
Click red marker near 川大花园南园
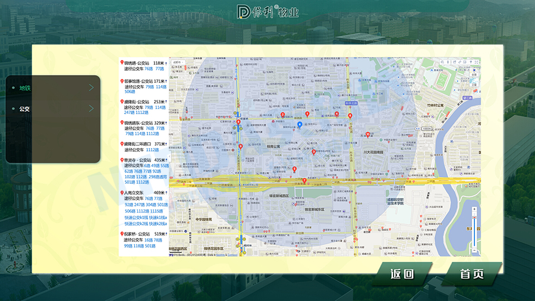coord(367,135)
